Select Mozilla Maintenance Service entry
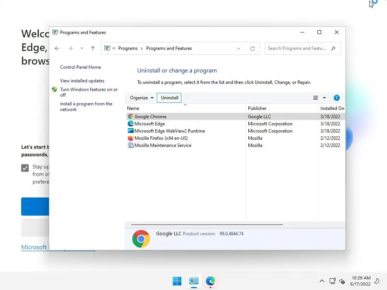This screenshot has height=290, width=387. 163,145
